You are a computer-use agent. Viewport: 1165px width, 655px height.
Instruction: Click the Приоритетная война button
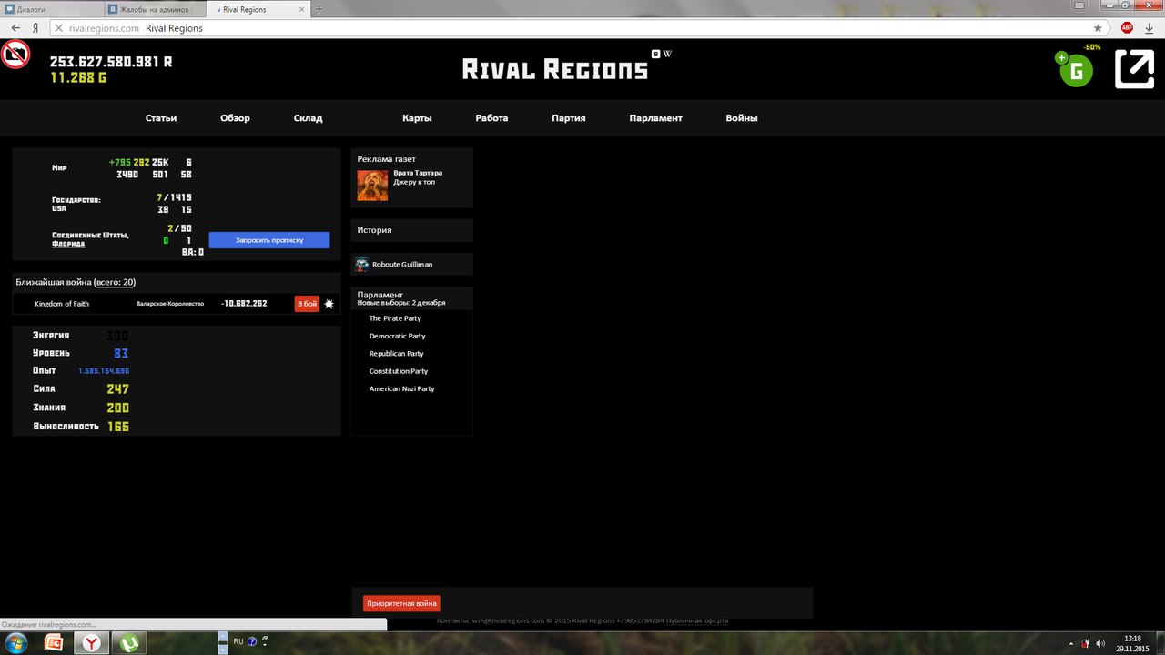click(x=401, y=603)
